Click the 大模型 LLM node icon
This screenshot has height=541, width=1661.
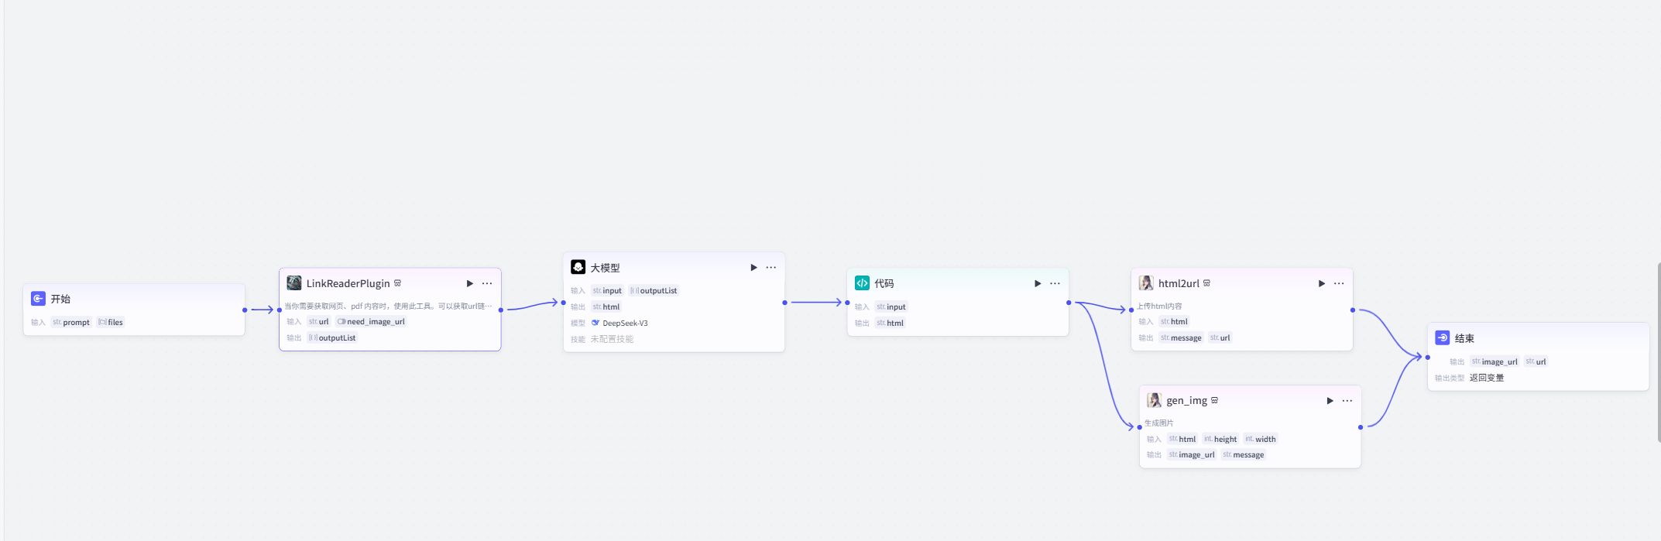(x=578, y=267)
